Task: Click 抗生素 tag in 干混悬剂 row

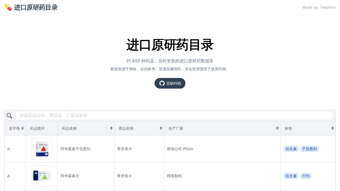Action: 291,149
